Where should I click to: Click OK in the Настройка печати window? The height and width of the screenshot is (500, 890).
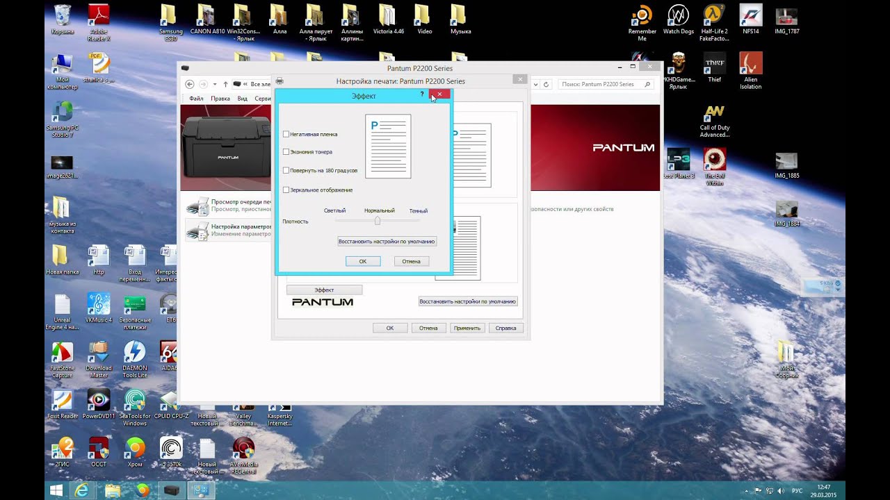point(390,328)
